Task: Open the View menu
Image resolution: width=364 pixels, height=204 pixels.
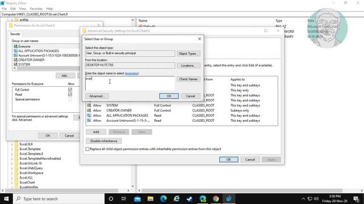Action: tap(23, 9)
